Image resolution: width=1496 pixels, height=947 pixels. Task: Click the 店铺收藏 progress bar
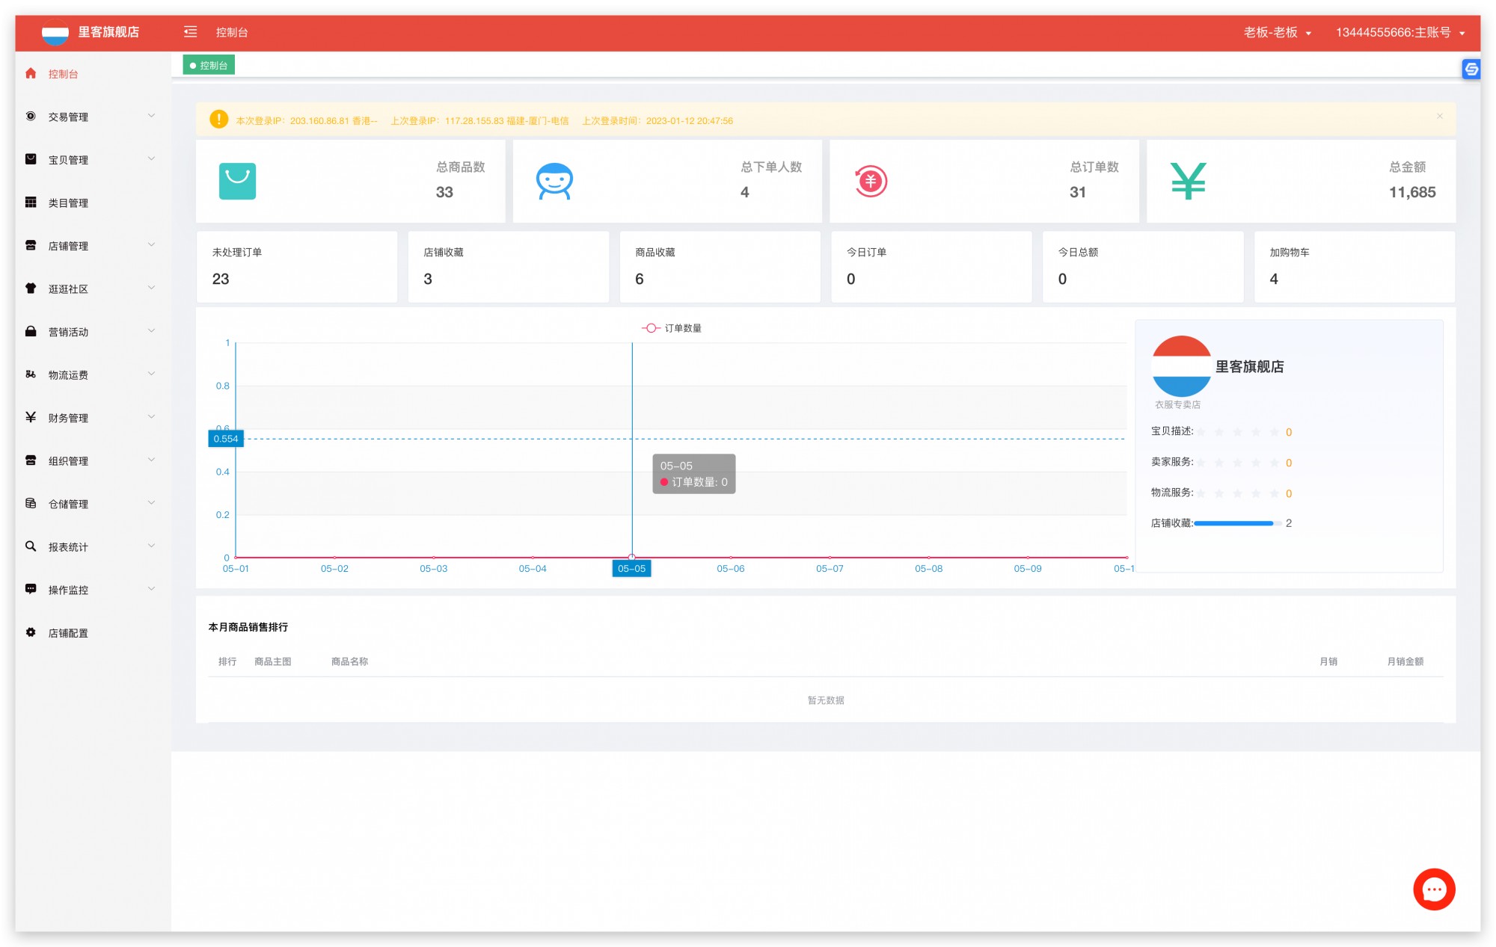(x=1237, y=523)
